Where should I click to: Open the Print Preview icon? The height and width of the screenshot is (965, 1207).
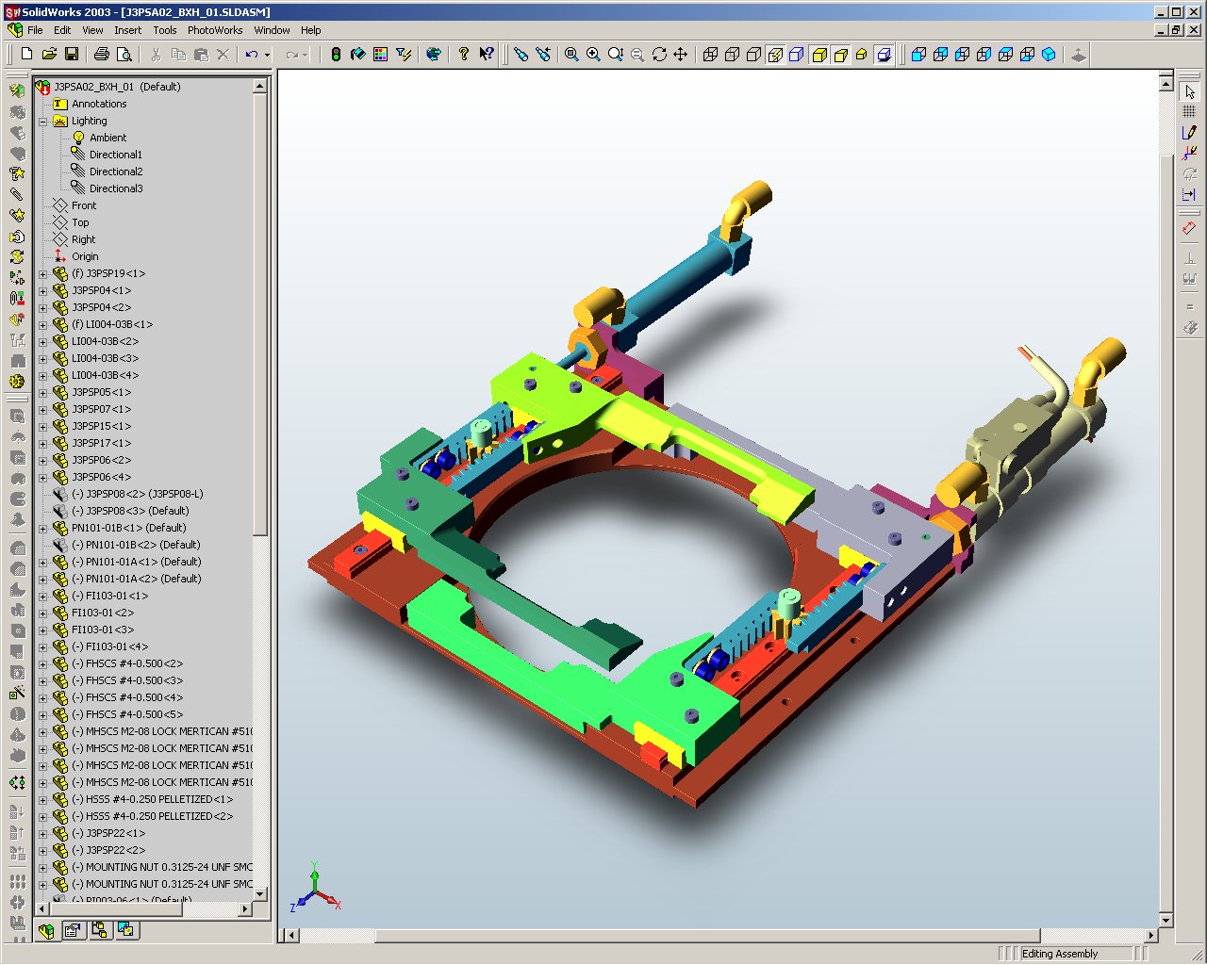124,55
